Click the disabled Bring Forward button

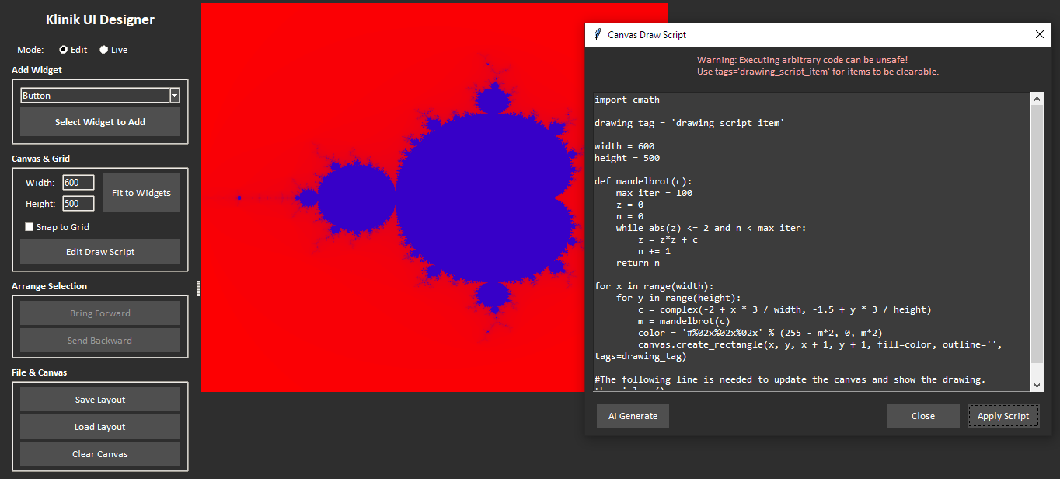[x=100, y=313]
